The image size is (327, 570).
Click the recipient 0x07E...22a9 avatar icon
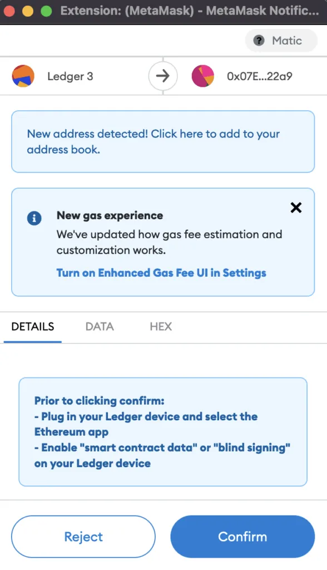203,76
